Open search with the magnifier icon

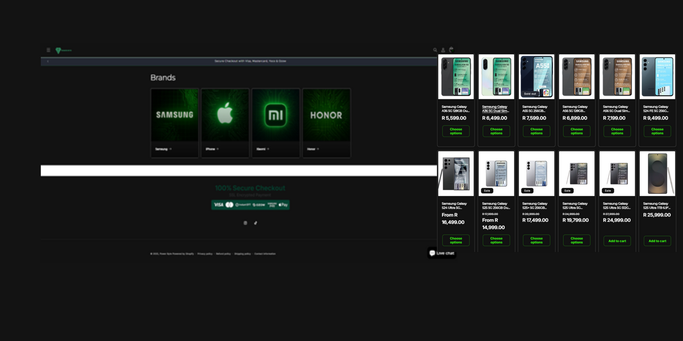435,50
